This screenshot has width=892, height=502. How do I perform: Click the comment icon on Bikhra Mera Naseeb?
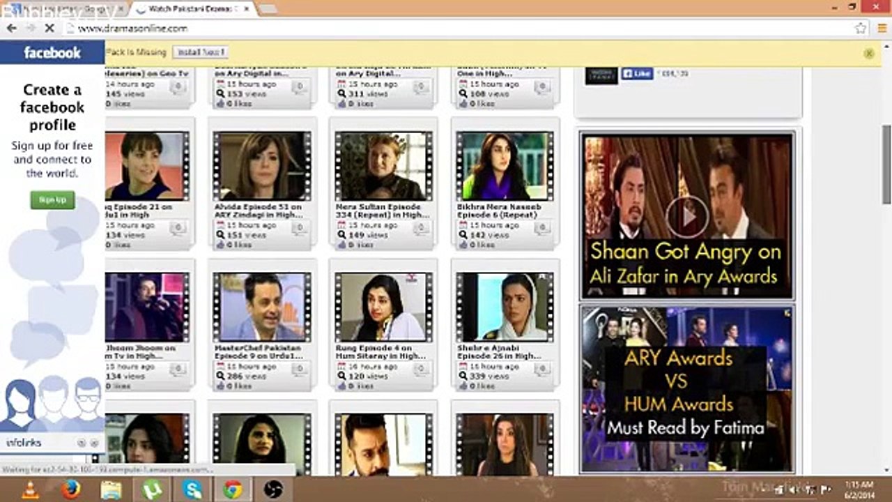coord(542,228)
